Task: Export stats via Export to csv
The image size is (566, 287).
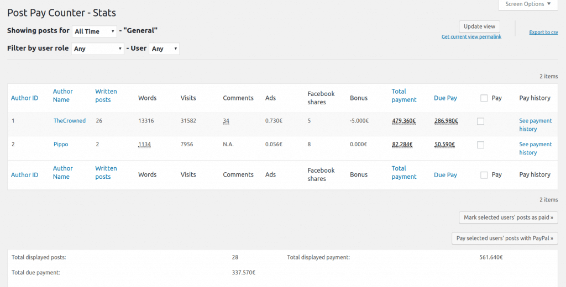Action: [x=543, y=33]
